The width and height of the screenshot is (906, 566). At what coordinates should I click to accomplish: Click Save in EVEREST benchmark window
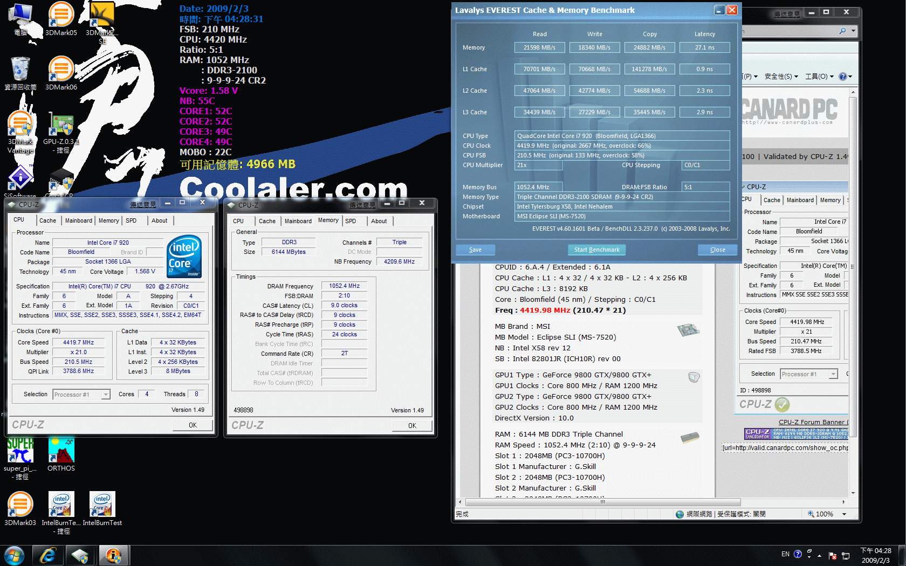(475, 250)
